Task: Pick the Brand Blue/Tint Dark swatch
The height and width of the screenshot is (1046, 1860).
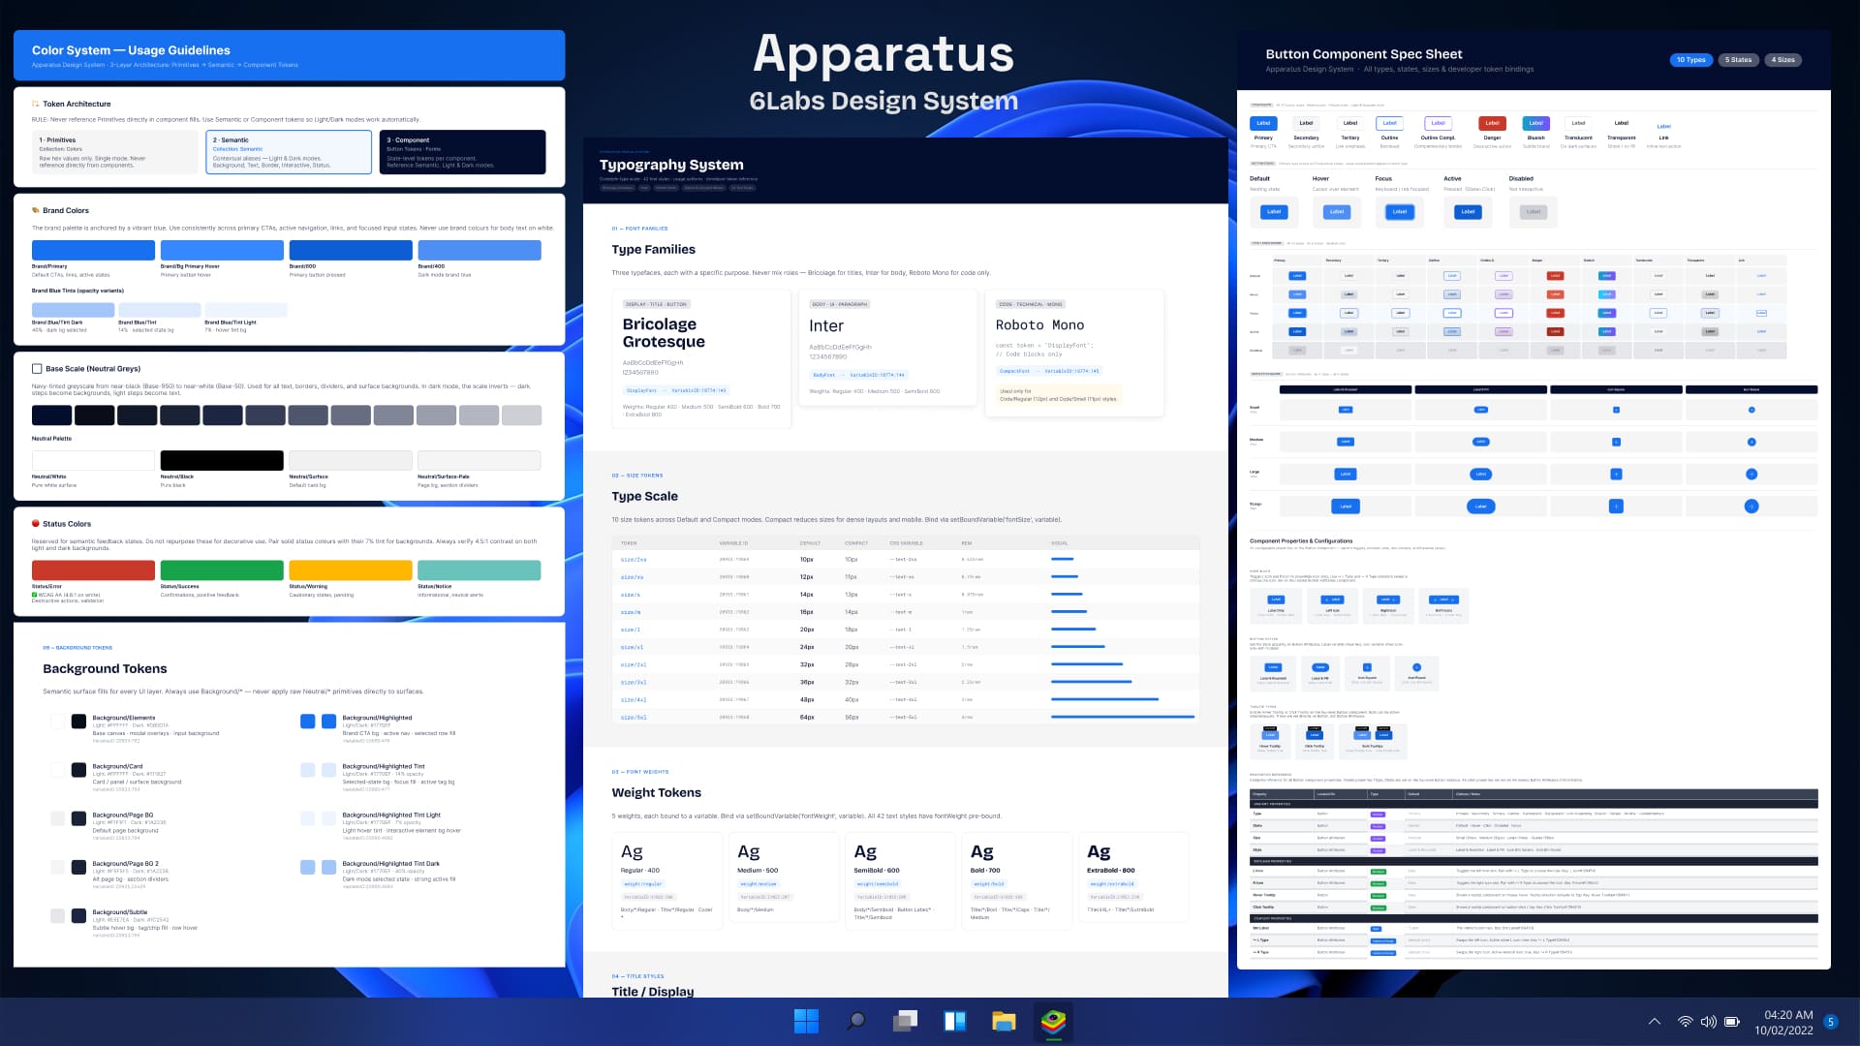Action: (73, 310)
